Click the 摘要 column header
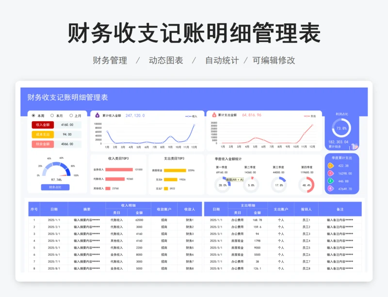Viewport: 388px width, 297px height. tap(87, 209)
